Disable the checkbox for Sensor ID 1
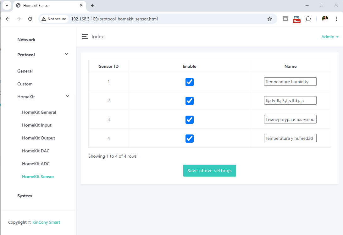Image resolution: width=343 pixels, height=235 pixels. tap(189, 82)
